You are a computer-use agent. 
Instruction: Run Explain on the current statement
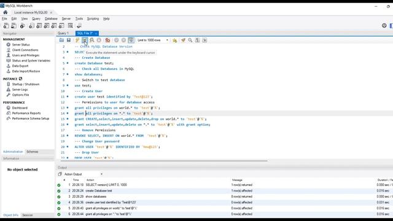click(92, 40)
